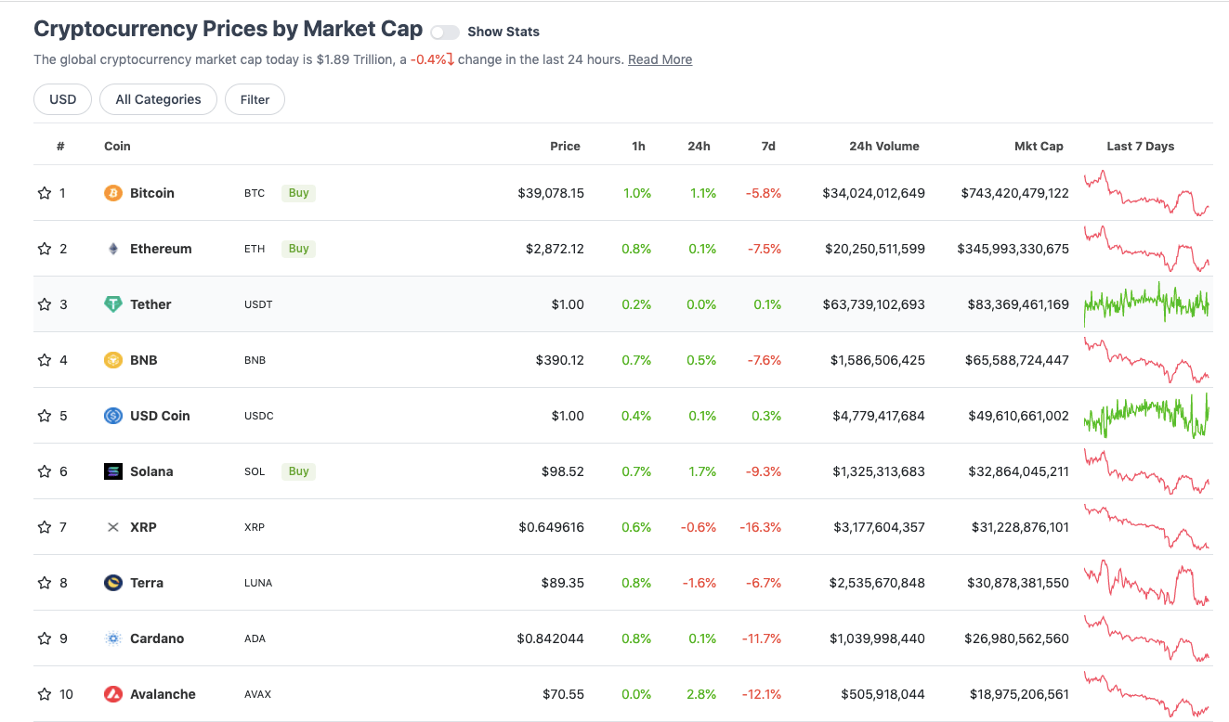Open Solana's 7-day sparkline chart
The image size is (1229, 722).
click(x=1147, y=471)
